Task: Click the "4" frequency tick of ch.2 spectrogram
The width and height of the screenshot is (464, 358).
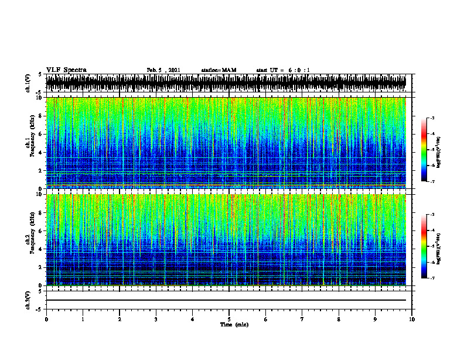Action: pyautogui.click(x=40, y=249)
